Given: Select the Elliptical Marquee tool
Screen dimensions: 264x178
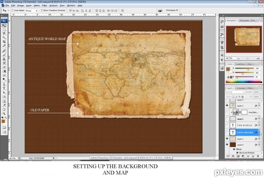Looking at the screenshot, I should tap(4, 30).
